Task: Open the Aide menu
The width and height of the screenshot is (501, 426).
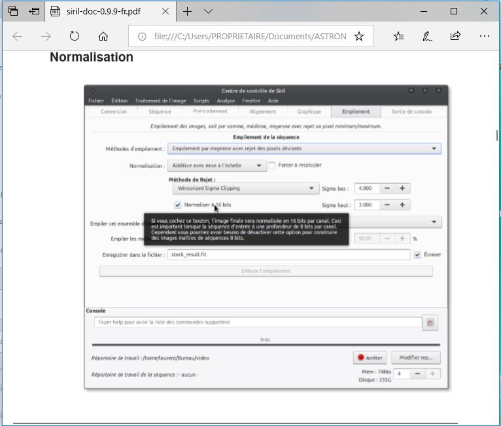Action: click(273, 101)
